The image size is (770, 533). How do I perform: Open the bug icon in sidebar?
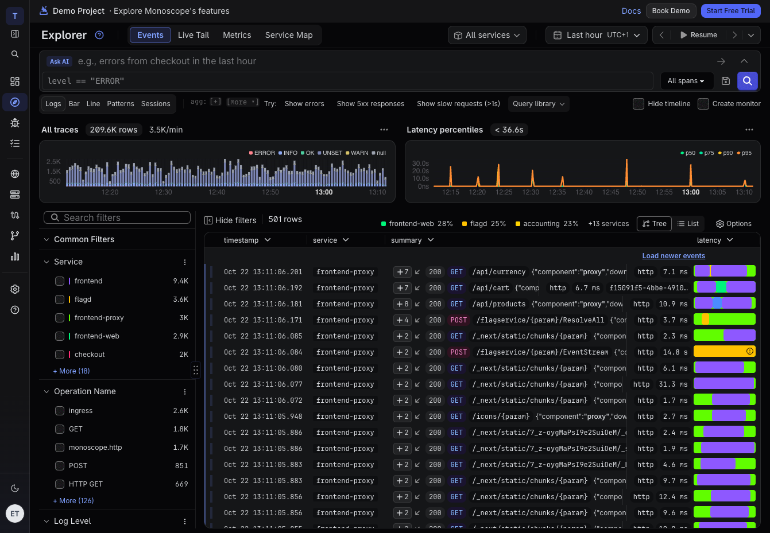pyautogui.click(x=15, y=123)
